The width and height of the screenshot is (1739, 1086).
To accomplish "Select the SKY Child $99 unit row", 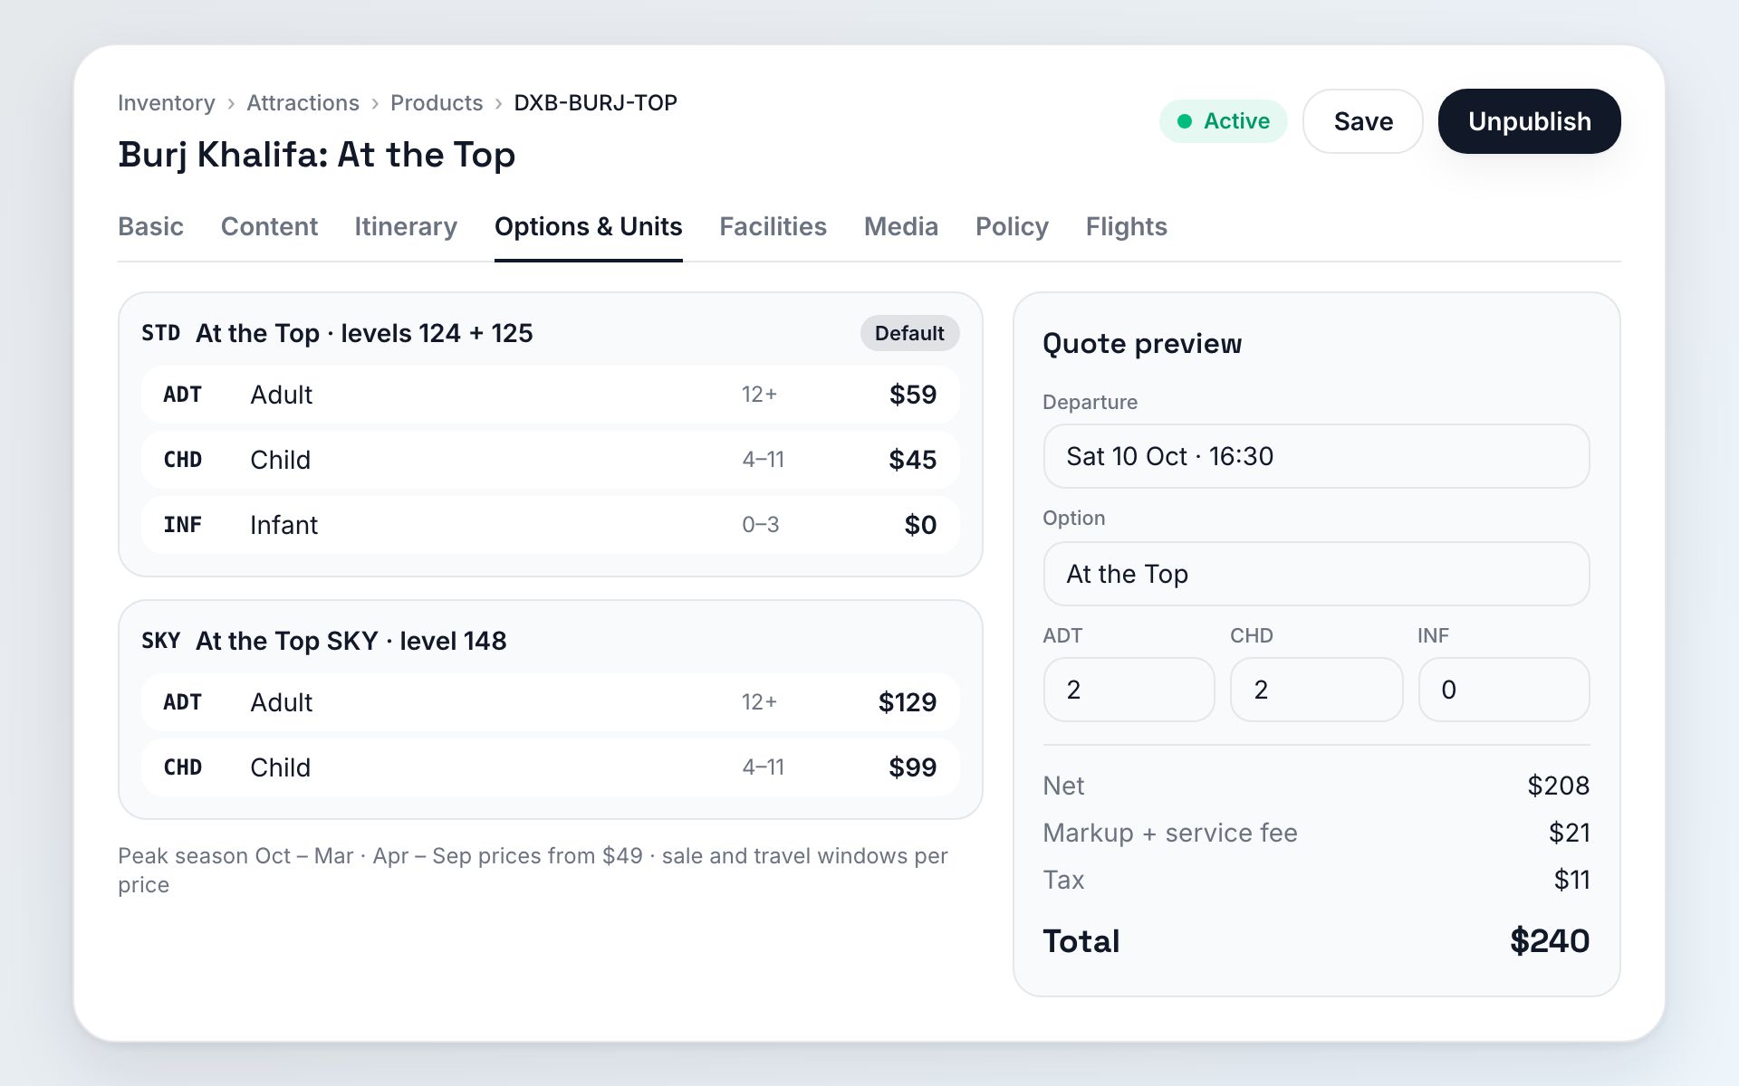I will click(550, 767).
